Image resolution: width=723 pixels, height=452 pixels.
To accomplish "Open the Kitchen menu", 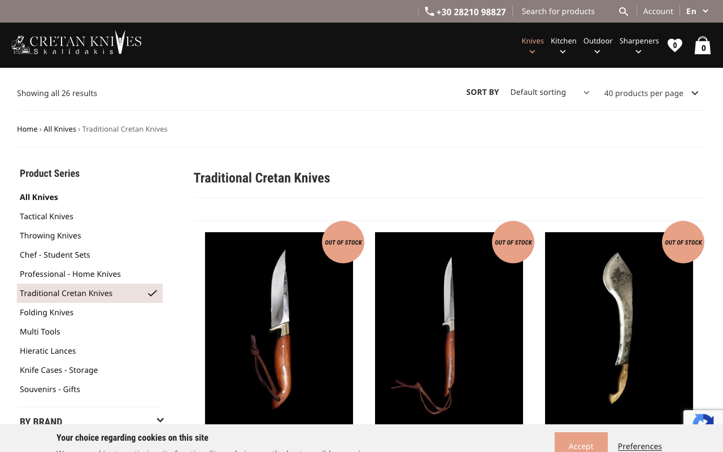I will click(563, 40).
